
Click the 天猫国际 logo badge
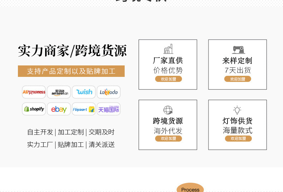[109, 109]
